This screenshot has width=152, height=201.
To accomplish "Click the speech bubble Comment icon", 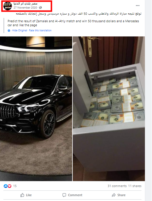I will (64, 195).
